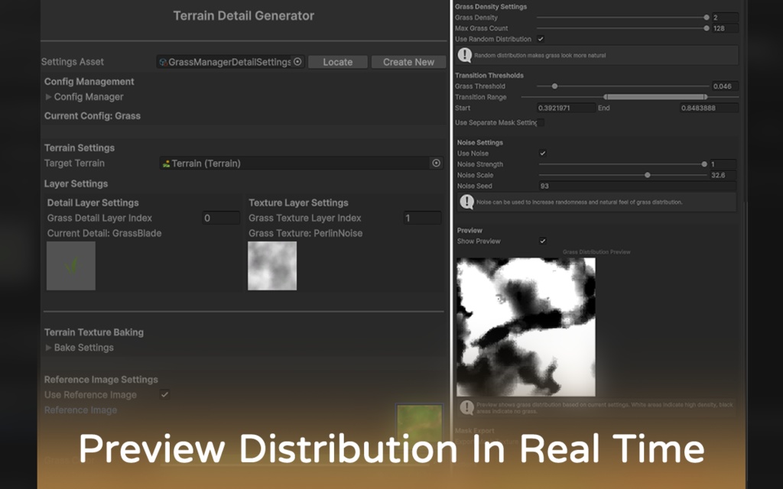Screen dimensions: 783x489
Task: Click the Noise Seed input field
Action: point(638,186)
